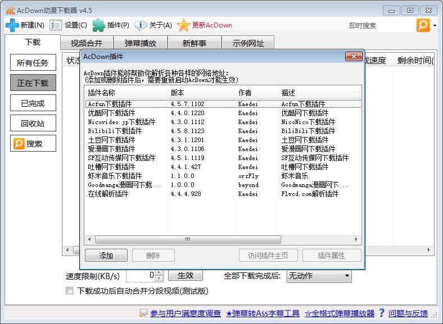Increase speed limit with up arrow
This screenshot has width=443, height=324.
[x=159, y=273]
